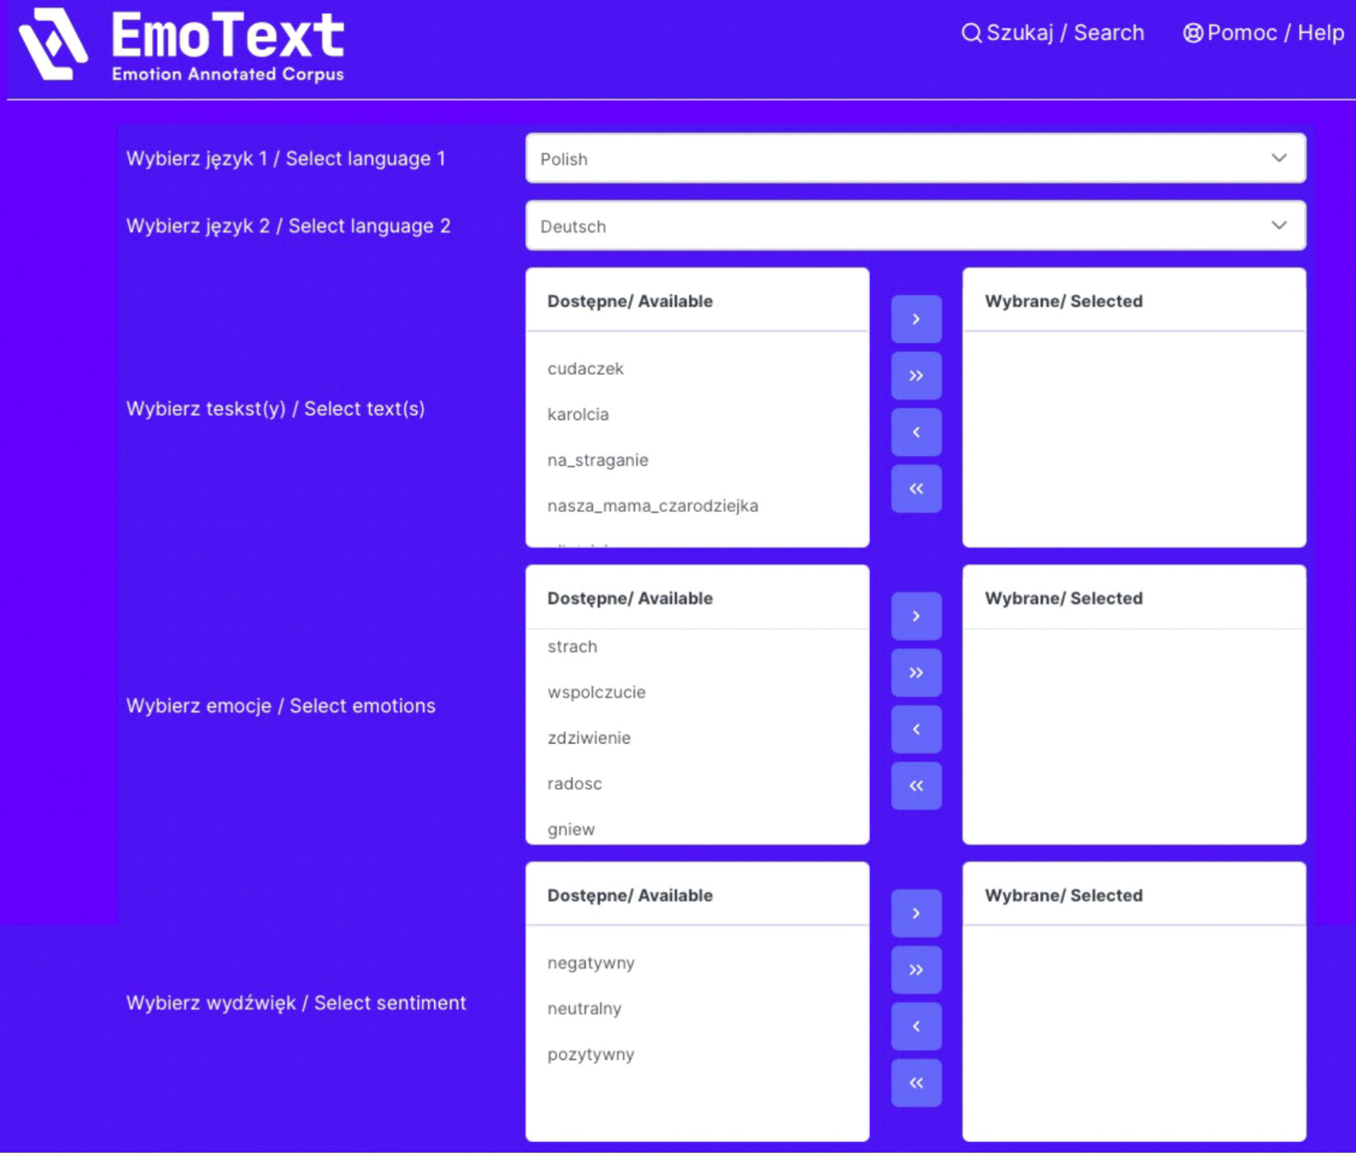Viewport: 1356px width, 1156px height.
Task: Choose the 'pozytywny' sentiment option
Action: coord(591,1055)
